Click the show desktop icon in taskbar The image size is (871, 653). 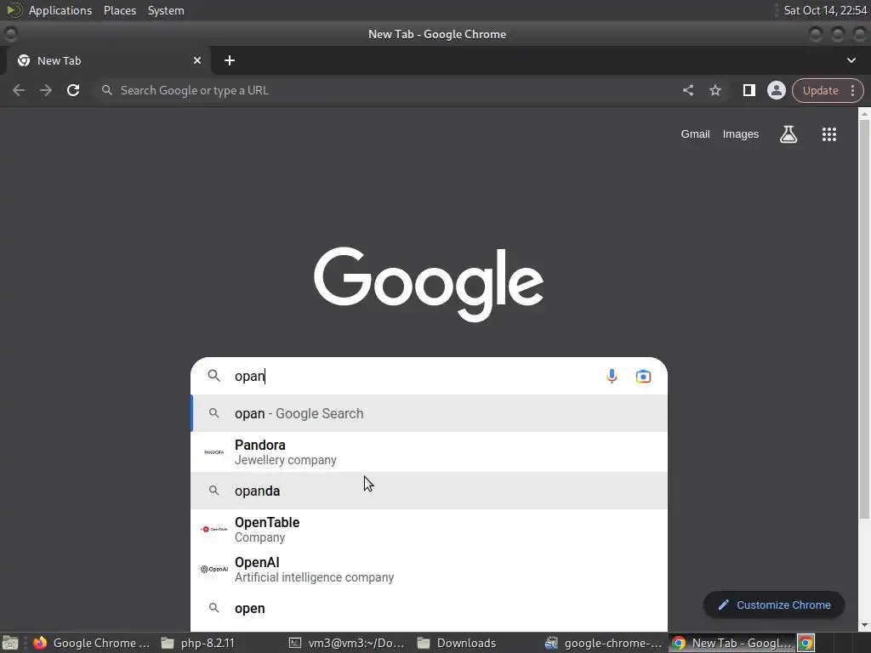[x=10, y=643]
